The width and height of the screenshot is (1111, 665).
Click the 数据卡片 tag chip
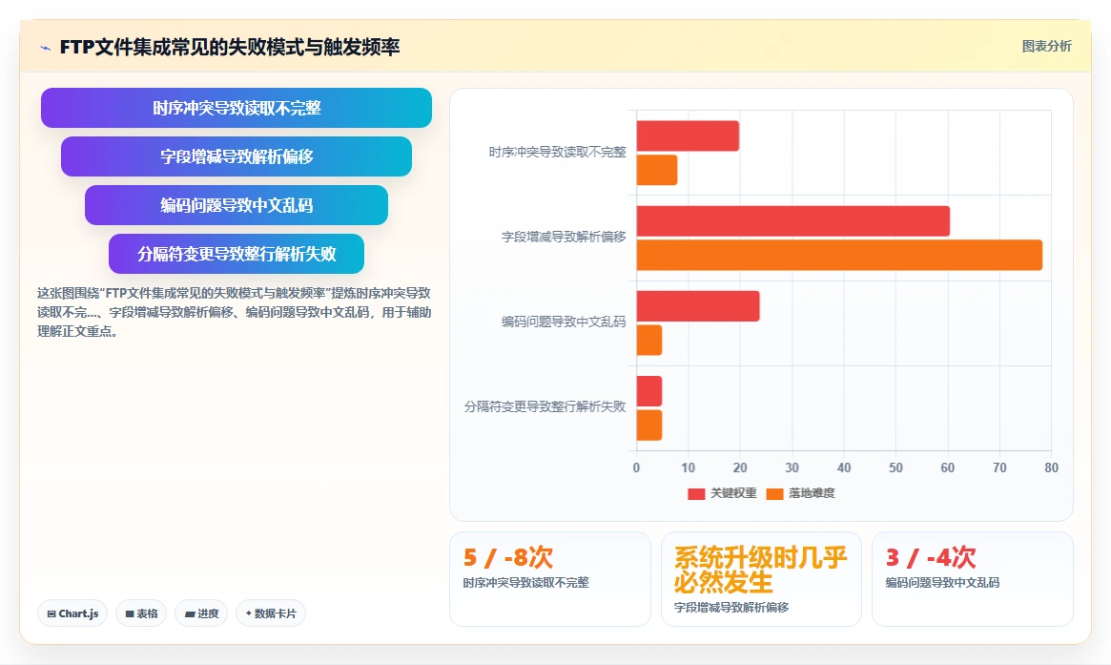click(271, 613)
